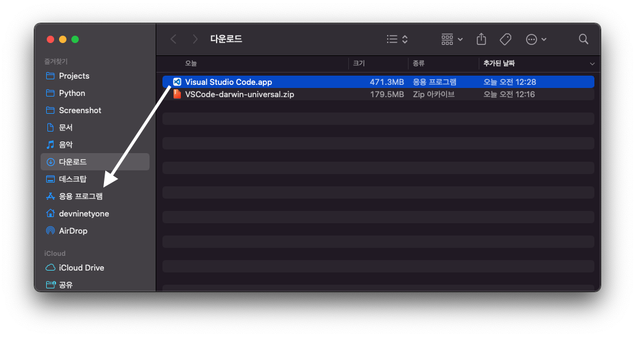The height and width of the screenshot is (337, 635).
Task: Open the group-by grid dropdown
Action: pyautogui.click(x=452, y=39)
